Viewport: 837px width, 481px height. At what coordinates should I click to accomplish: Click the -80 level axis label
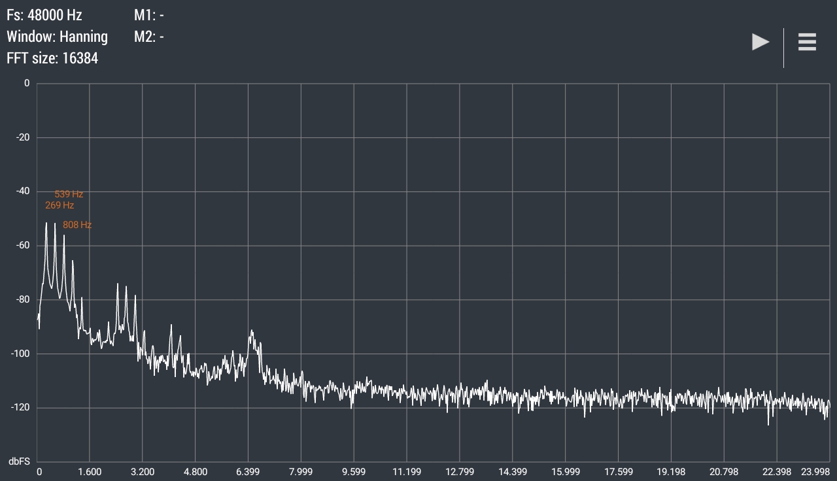23,300
